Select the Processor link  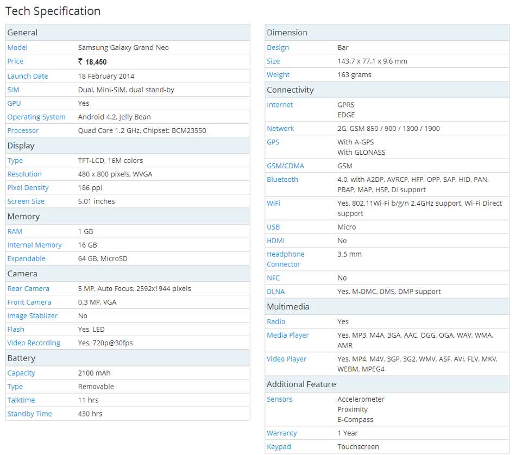23,131
